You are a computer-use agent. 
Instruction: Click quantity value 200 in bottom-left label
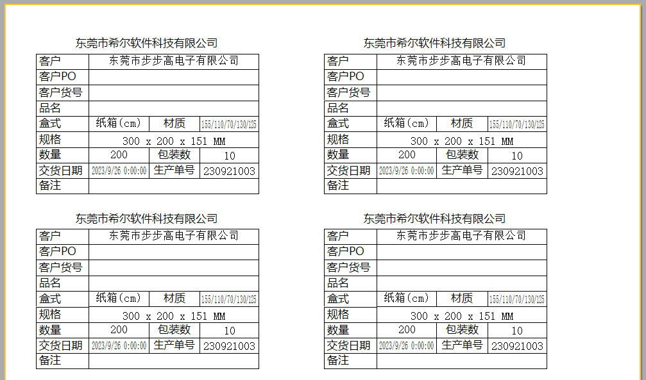[119, 330]
